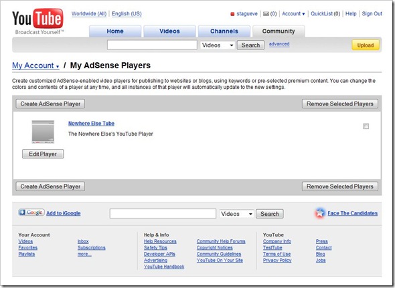Click the yellow Upload button
This screenshot has width=395, height=288.
[x=366, y=45]
